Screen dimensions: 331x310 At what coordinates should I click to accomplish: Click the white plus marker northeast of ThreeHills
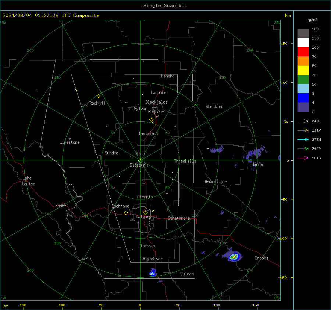pyautogui.click(x=208, y=148)
